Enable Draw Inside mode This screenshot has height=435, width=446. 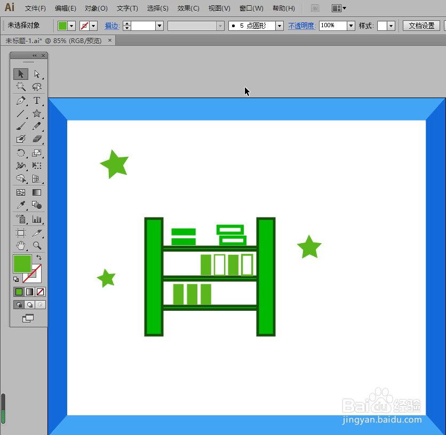coord(40,305)
